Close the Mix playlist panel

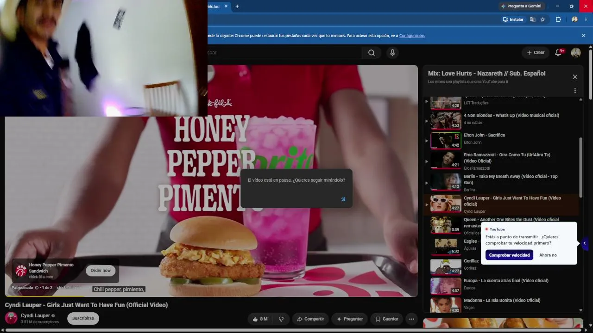click(x=575, y=77)
